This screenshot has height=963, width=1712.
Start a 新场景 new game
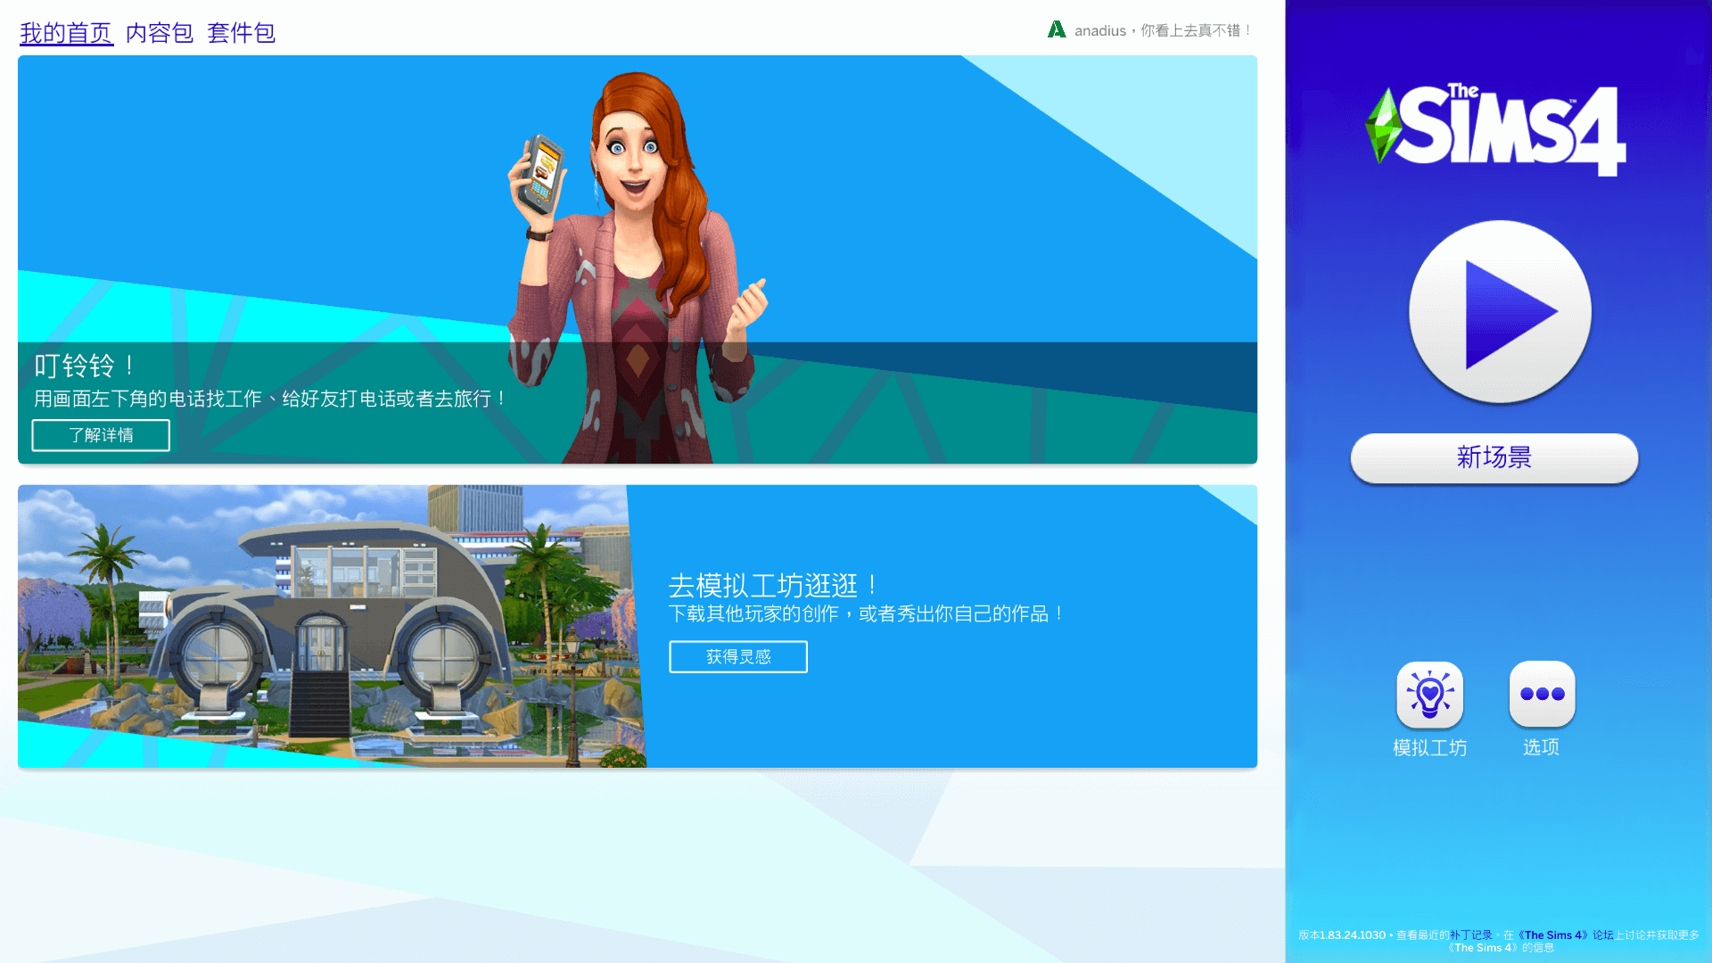[x=1494, y=458]
